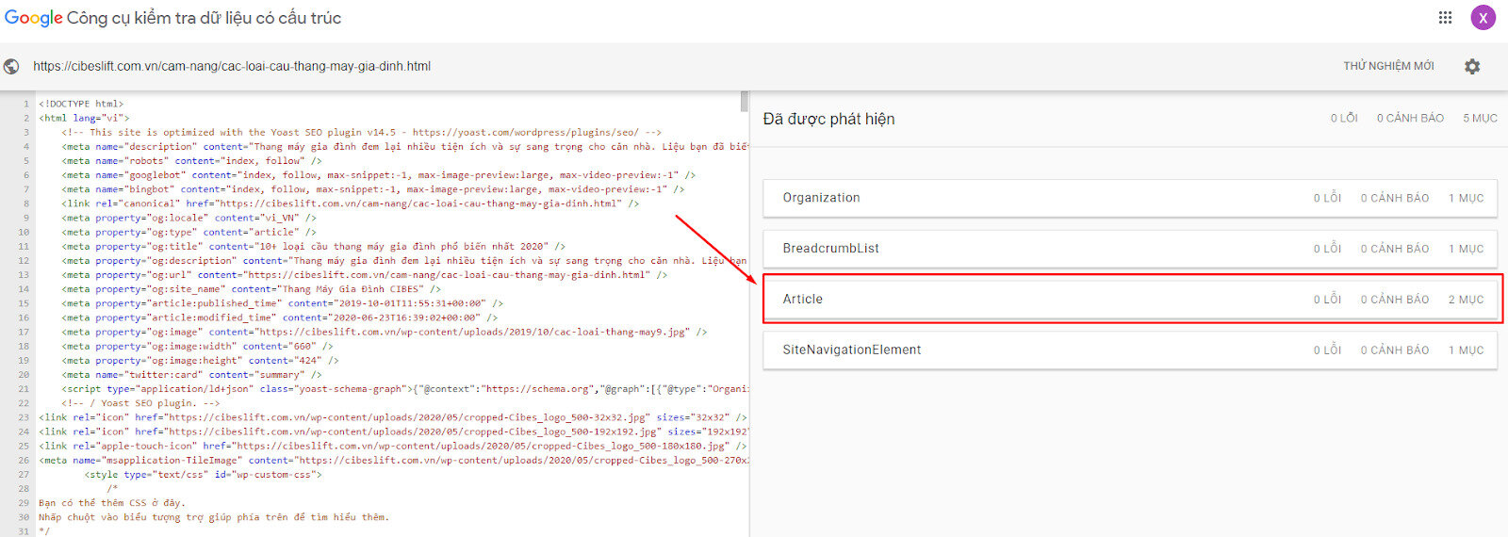Viewport: 1508px width, 537px height.
Task: Click '0 CẢNH BÁO' in BreadcrumbList row
Action: [1395, 249]
